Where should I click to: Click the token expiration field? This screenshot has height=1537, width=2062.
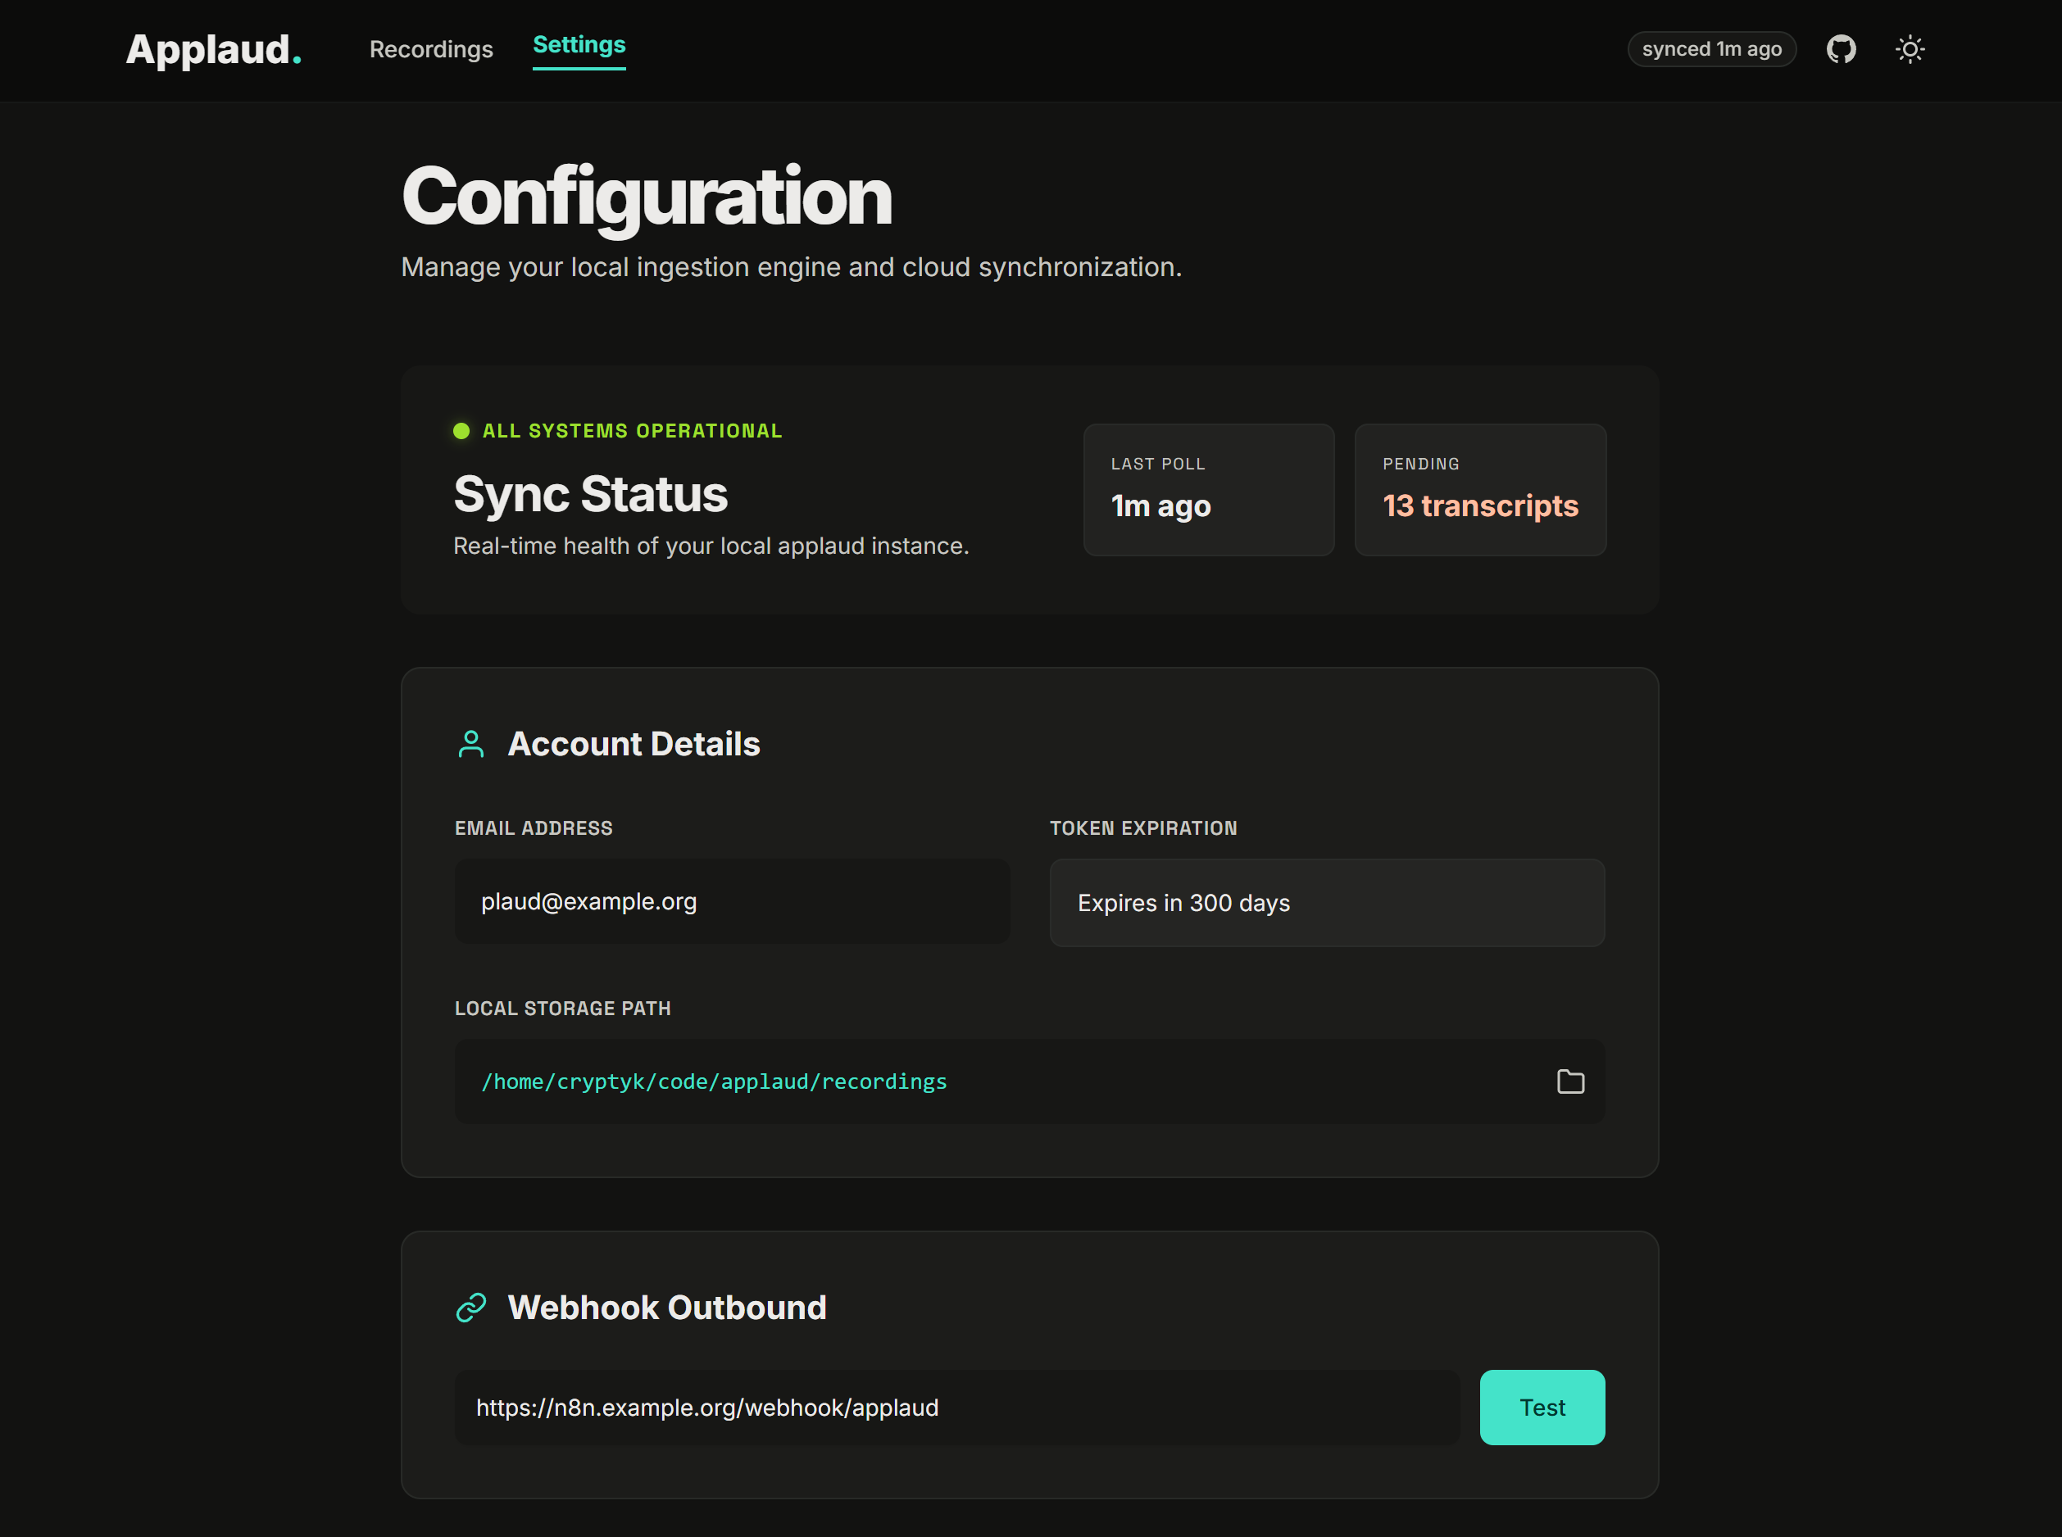[1327, 903]
